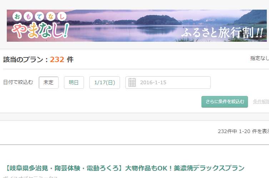Choose the 1/17(日) date filter
The image size is (269, 178).
pyautogui.click(x=105, y=82)
